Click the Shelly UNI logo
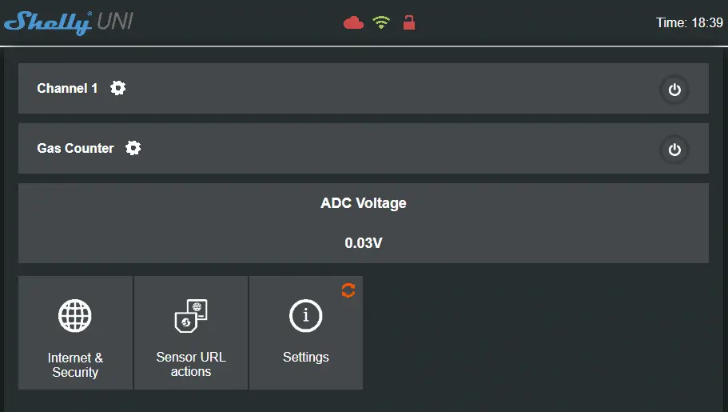728x412 pixels. tap(69, 22)
